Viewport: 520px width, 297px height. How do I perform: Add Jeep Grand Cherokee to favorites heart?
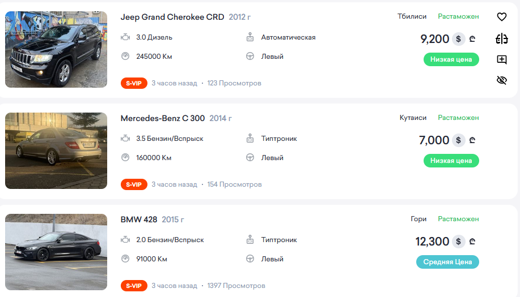501,17
